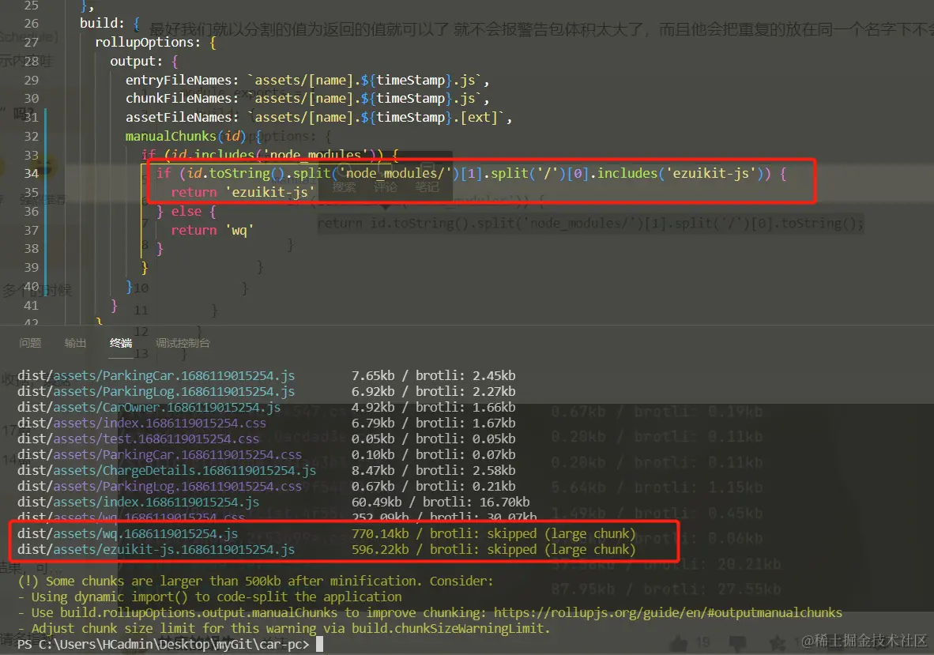The width and height of the screenshot is (934, 655).
Task: Click line number 37 in the gutter
Action: [31, 231]
